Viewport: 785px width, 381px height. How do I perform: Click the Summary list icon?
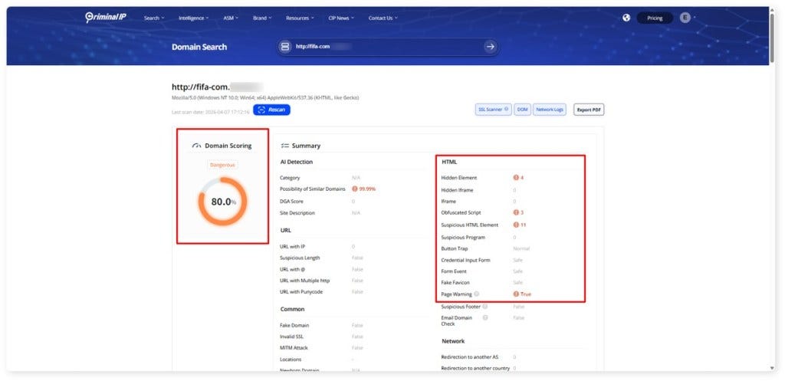coord(285,146)
